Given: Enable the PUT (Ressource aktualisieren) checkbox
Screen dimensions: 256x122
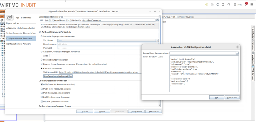Looking at the screenshot, I should click(x=42, y=93).
